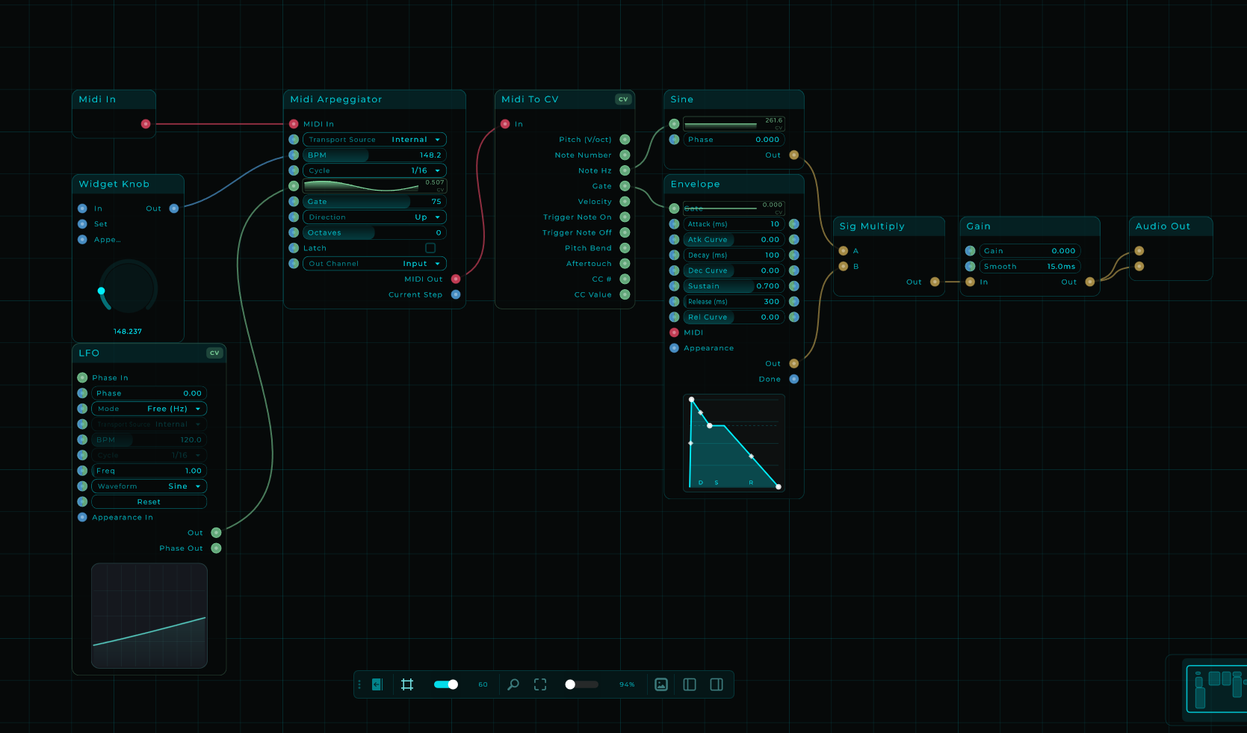Open the Out Channel Input dropdown

(374, 264)
